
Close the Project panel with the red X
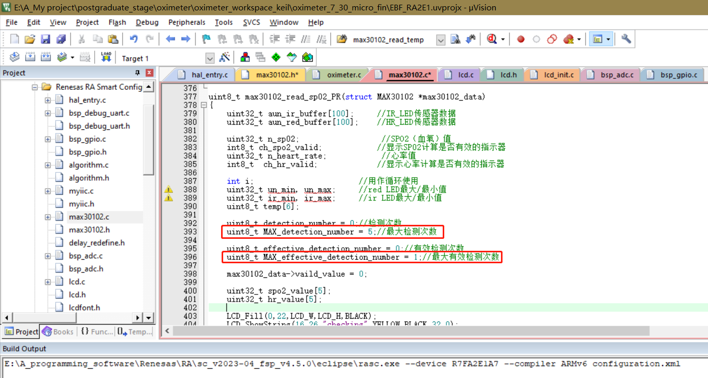click(x=149, y=73)
